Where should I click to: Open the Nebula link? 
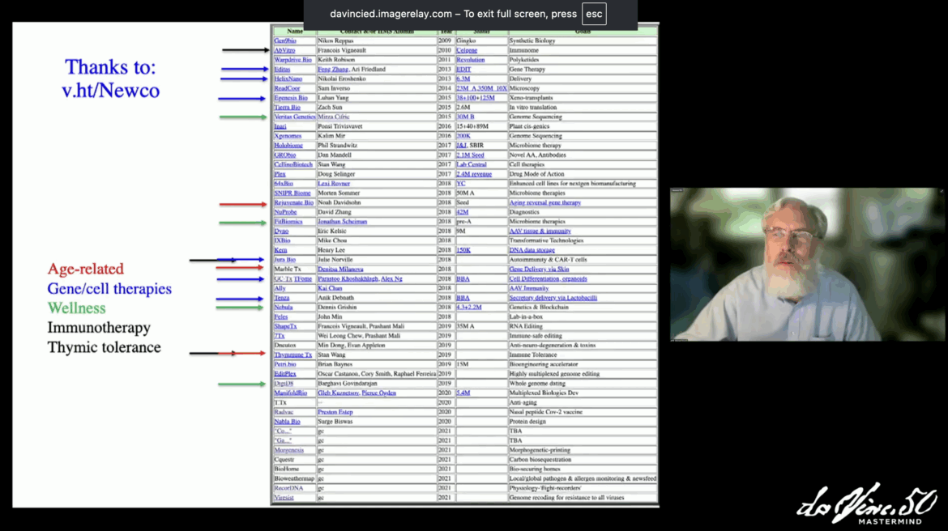click(x=284, y=308)
